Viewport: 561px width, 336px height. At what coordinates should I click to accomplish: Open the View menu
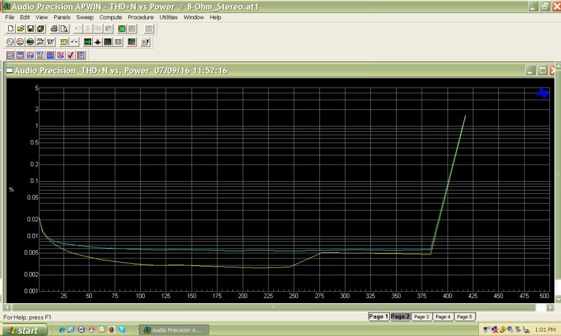(x=42, y=17)
